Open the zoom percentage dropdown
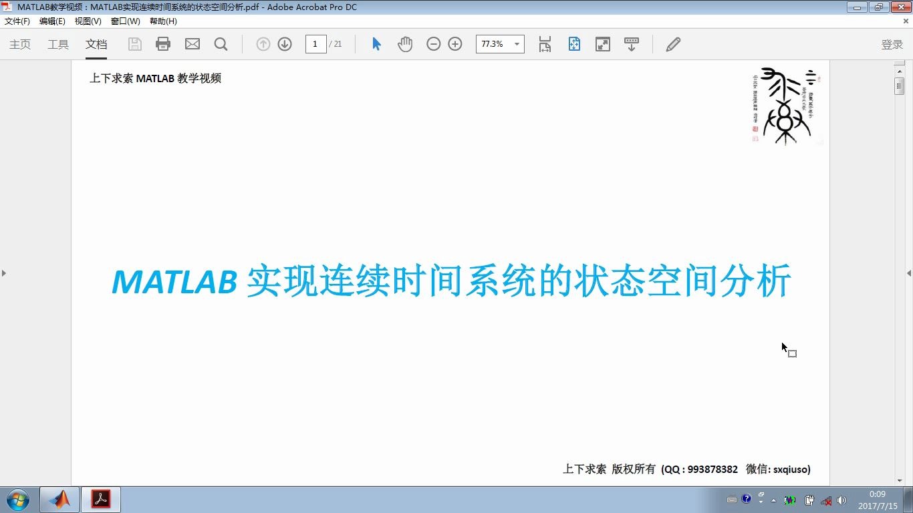 [515, 43]
